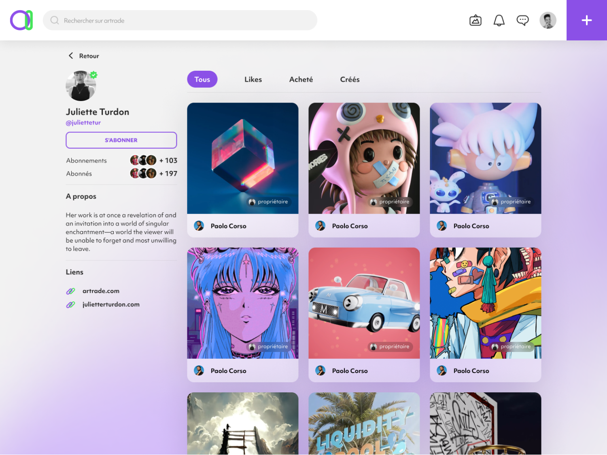The image size is (607, 455).
Task: Click the Liens section heading
Action: tap(74, 272)
